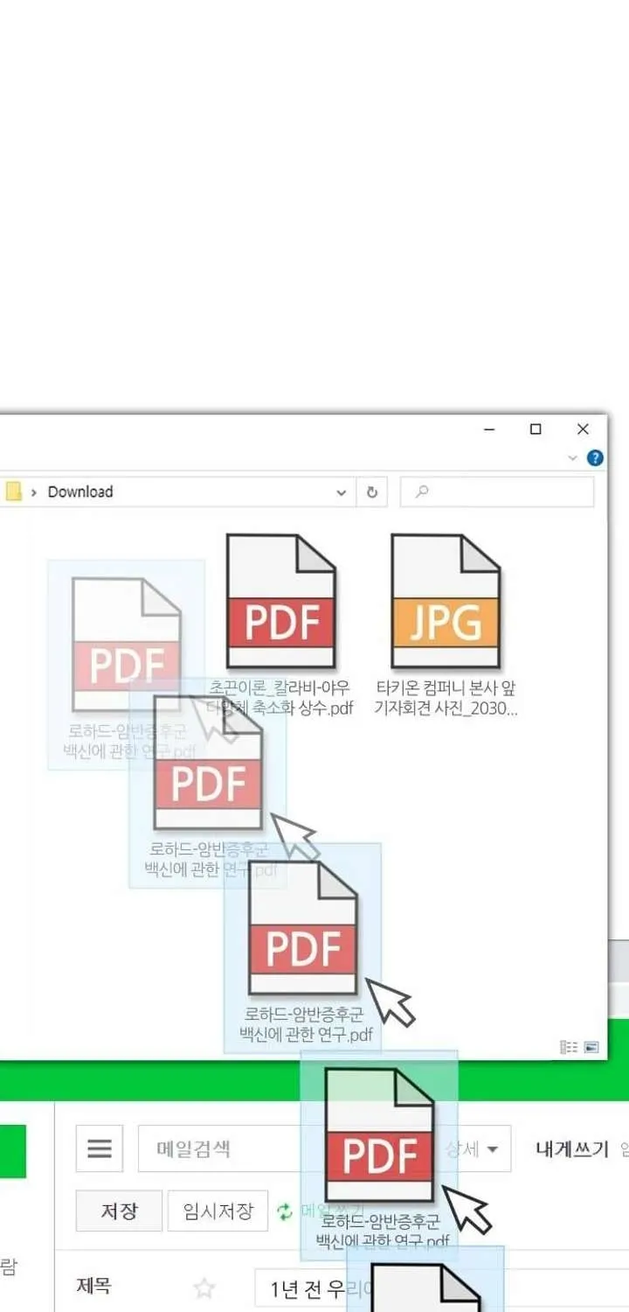
Task: Select Download in the address path
Action: 80,492
